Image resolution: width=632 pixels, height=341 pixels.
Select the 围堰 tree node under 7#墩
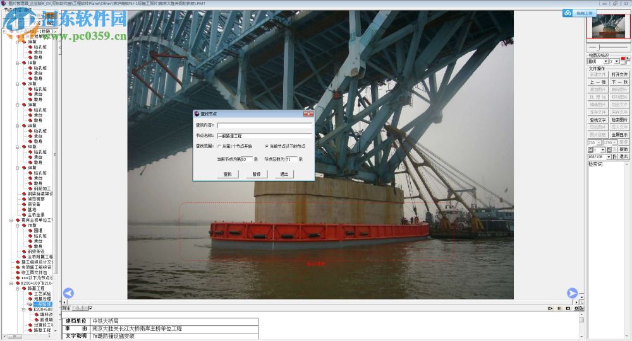tap(38, 231)
